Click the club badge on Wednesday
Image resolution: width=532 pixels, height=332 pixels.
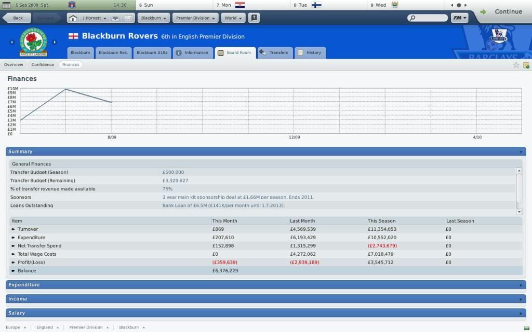point(395,5)
